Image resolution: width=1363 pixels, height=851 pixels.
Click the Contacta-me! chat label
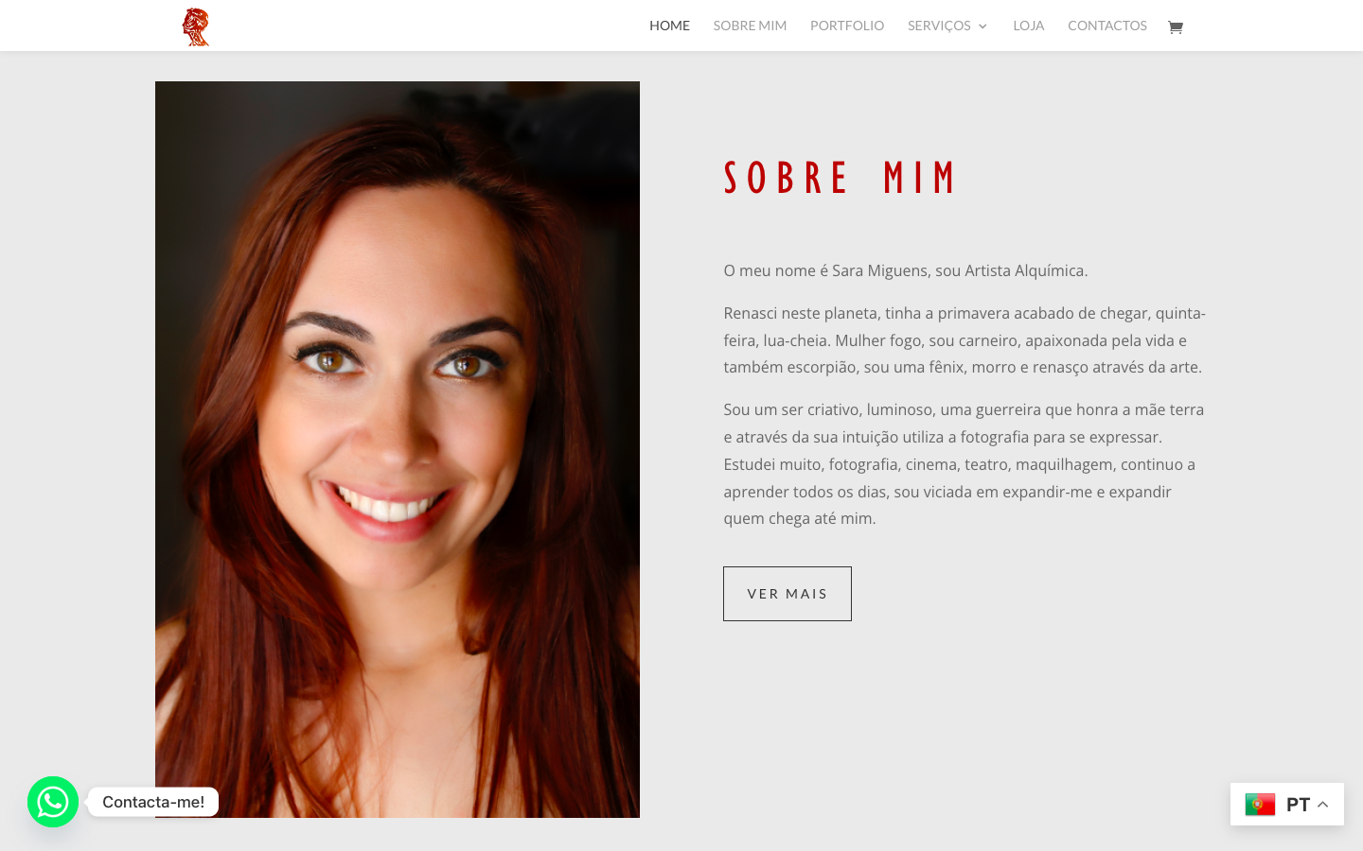point(153,802)
